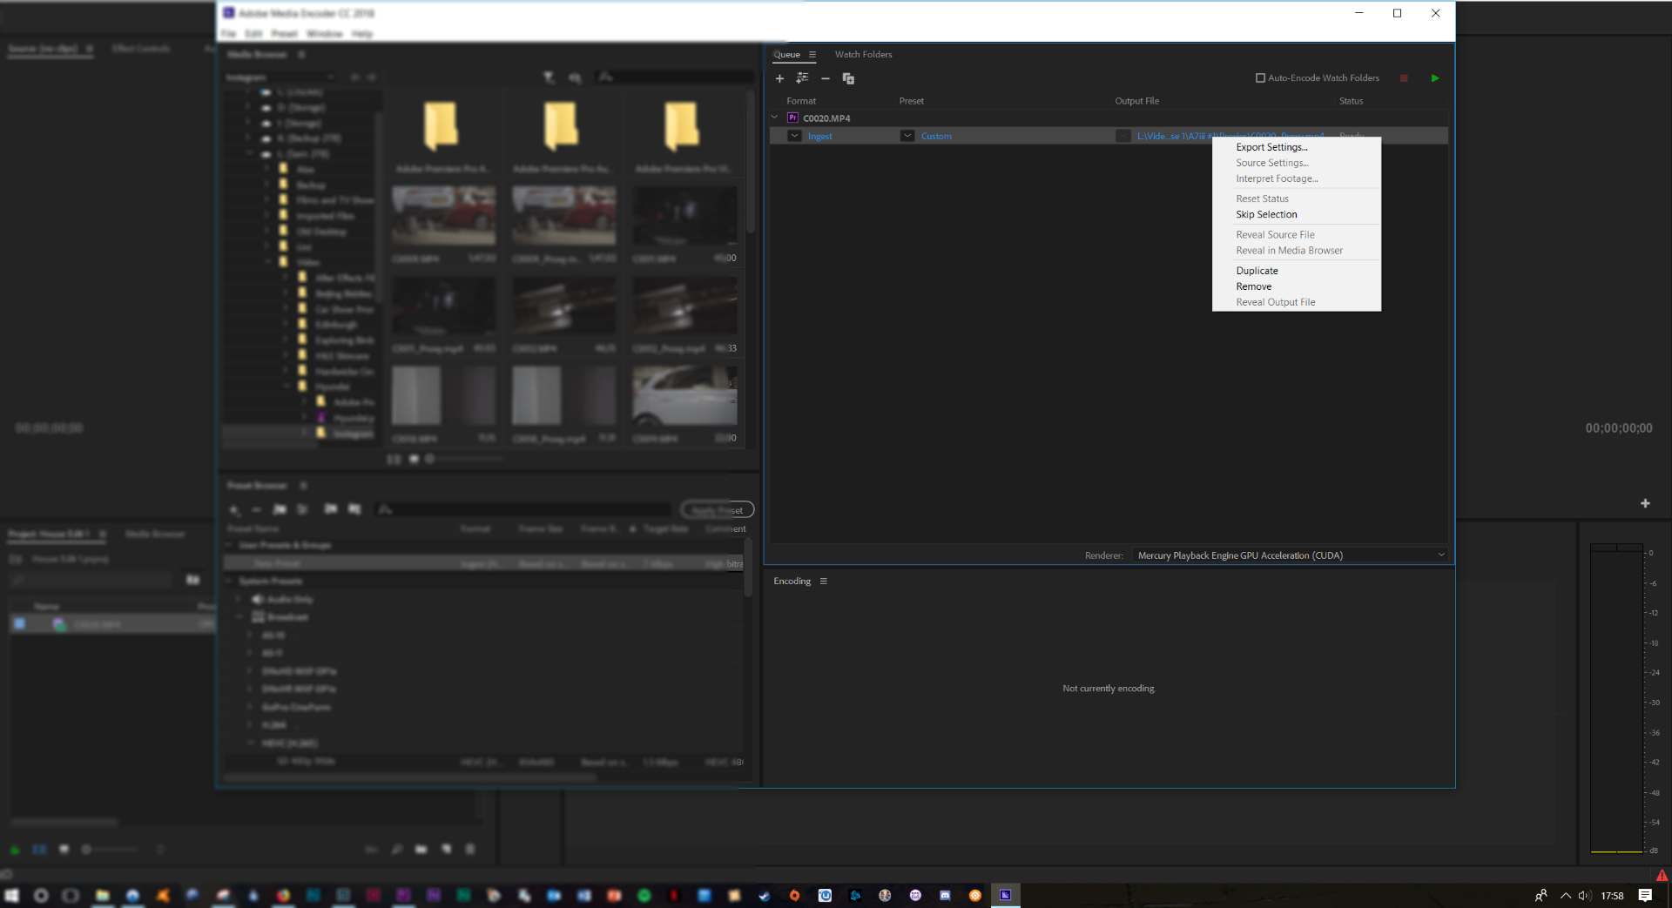Open the Media Browser location dropdown
1672x908 pixels.
(280, 77)
